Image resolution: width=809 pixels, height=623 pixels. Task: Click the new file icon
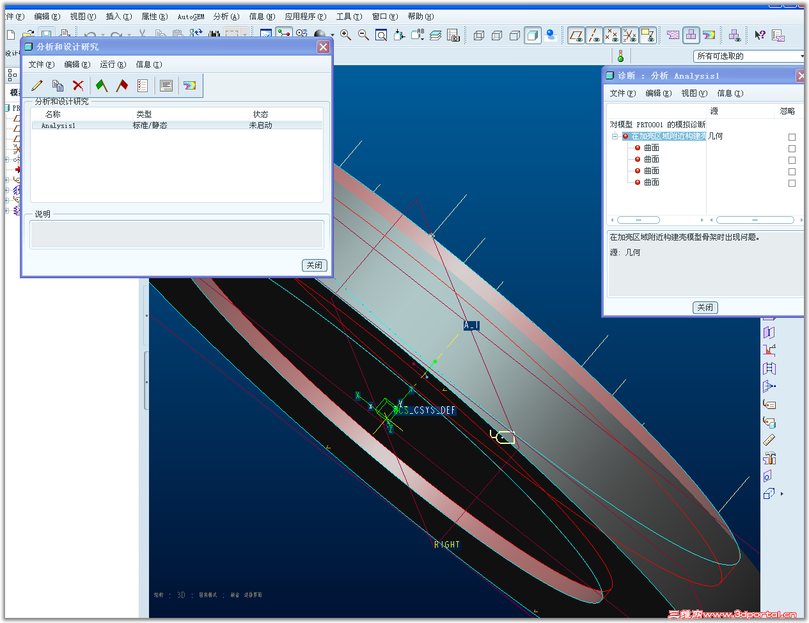point(11,35)
